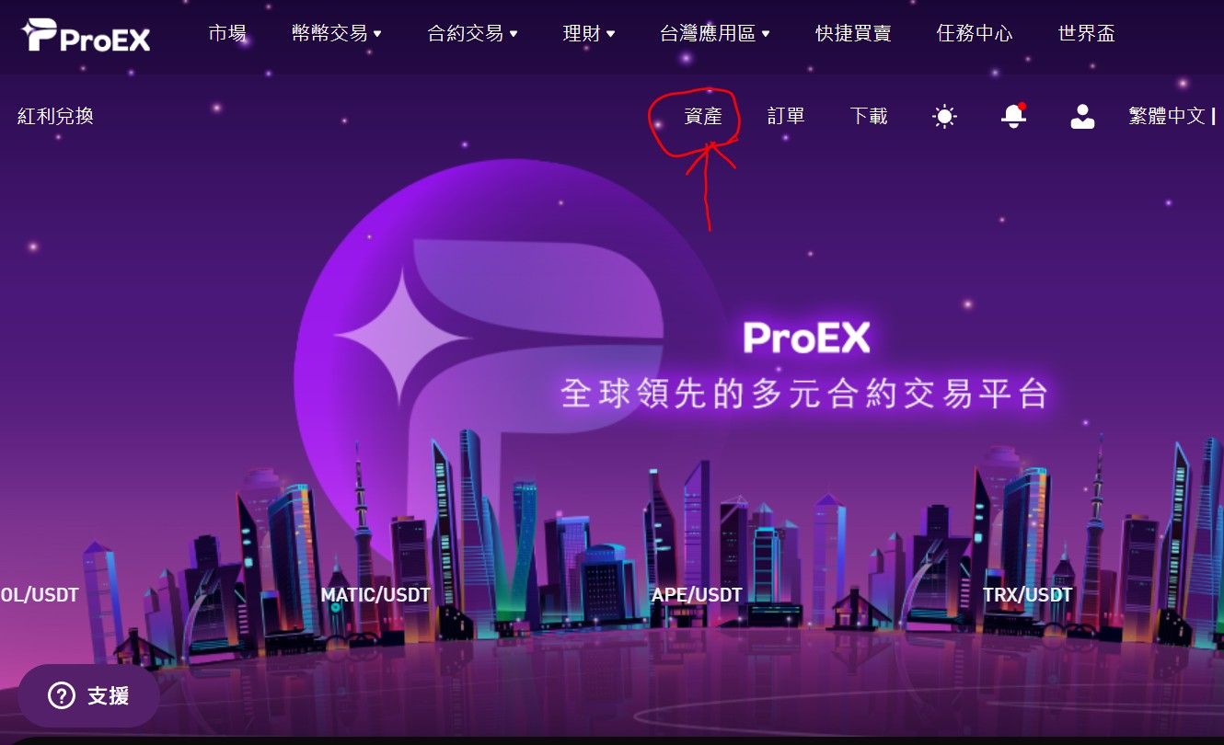Viewport: 1224px width, 745px height.
Task: Open the 快捷買賣 menu item
Action: tap(853, 34)
